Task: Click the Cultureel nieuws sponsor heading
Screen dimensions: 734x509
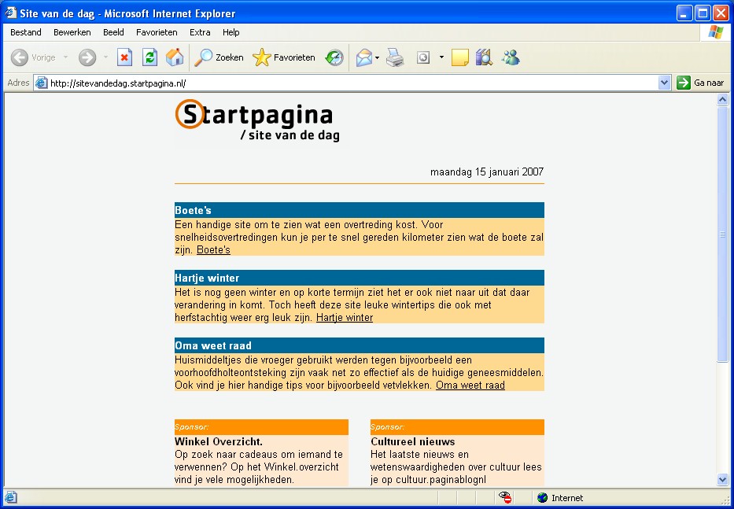Action: [413, 441]
